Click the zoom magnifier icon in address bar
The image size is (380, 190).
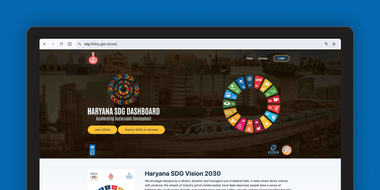tap(326, 44)
